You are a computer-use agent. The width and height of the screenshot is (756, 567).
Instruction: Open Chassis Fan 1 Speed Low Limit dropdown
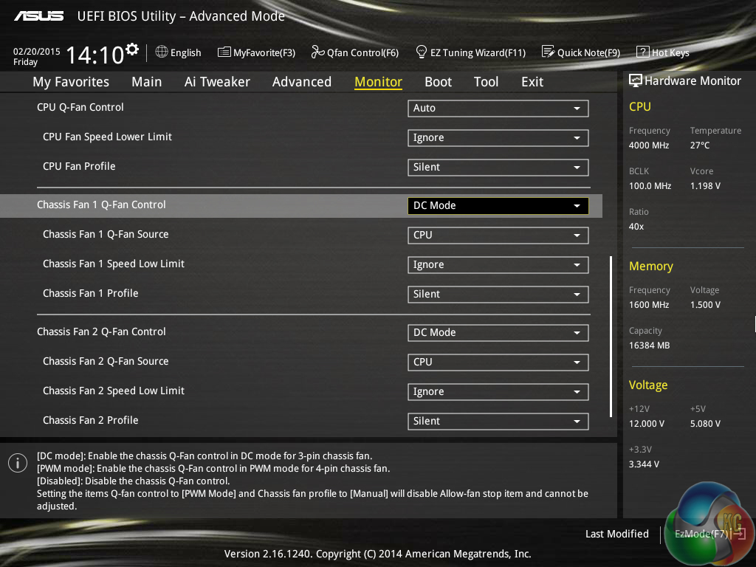point(498,265)
